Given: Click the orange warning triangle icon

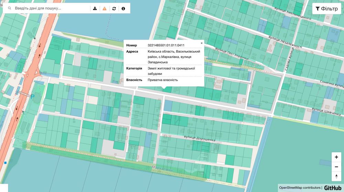Looking at the screenshot, I should 105,8.
